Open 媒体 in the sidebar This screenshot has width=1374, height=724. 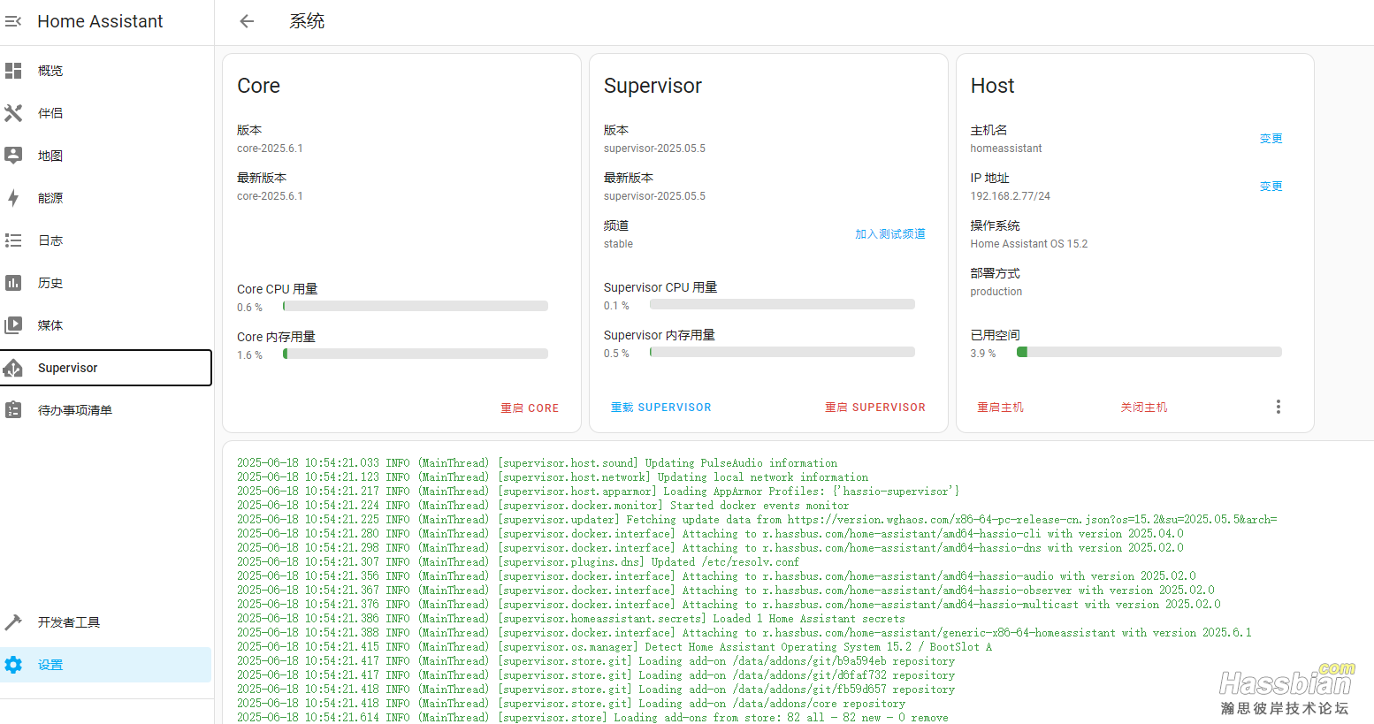(105, 325)
